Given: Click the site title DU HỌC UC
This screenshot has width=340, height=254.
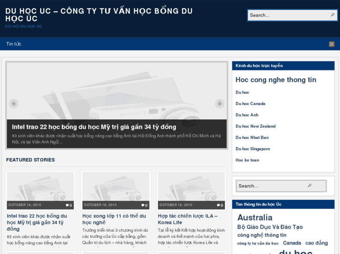Looking at the screenshot, I should click(x=99, y=15).
